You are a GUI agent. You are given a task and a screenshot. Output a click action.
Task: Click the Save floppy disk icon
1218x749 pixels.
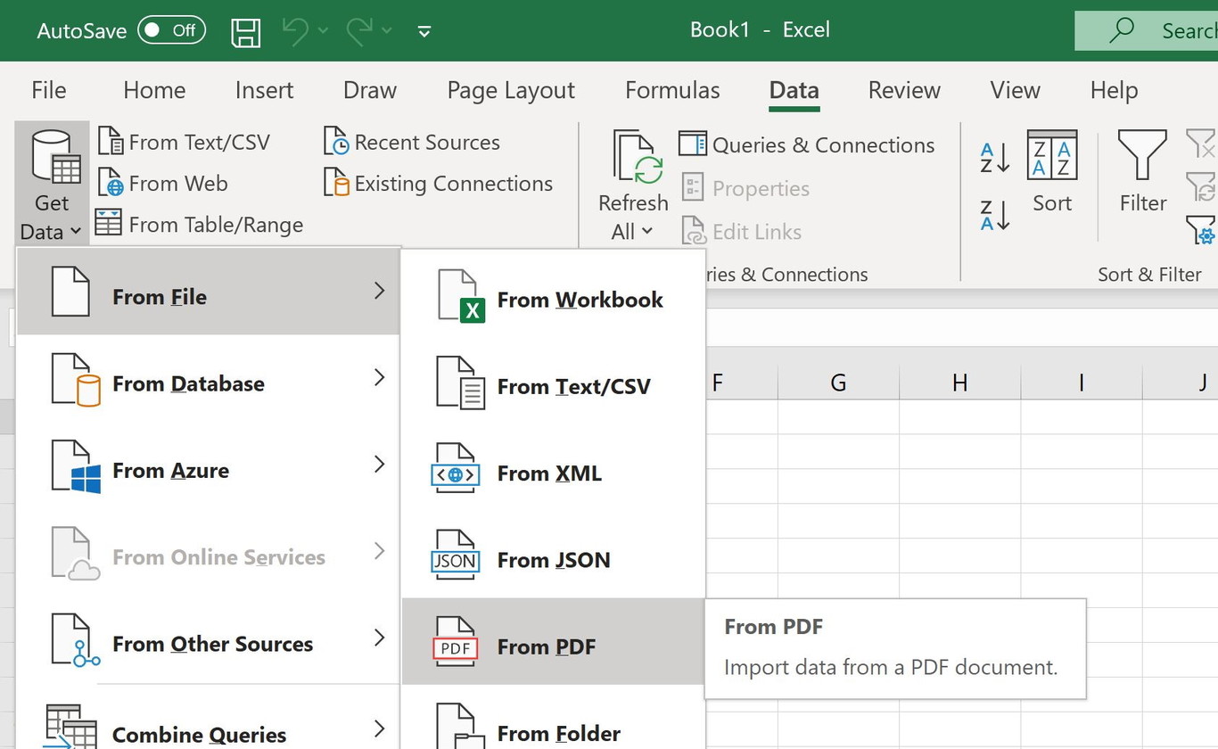245,31
